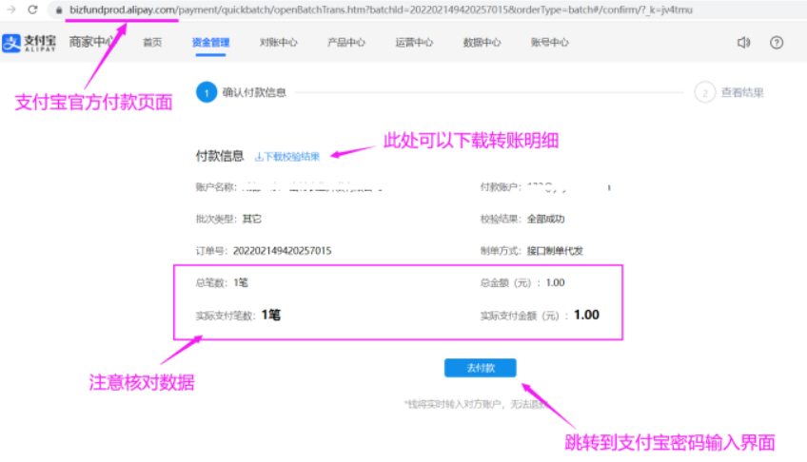Click the 商家中心 header title
This screenshot has height=462, width=807.
pyautogui.click(x=92, y=43)
